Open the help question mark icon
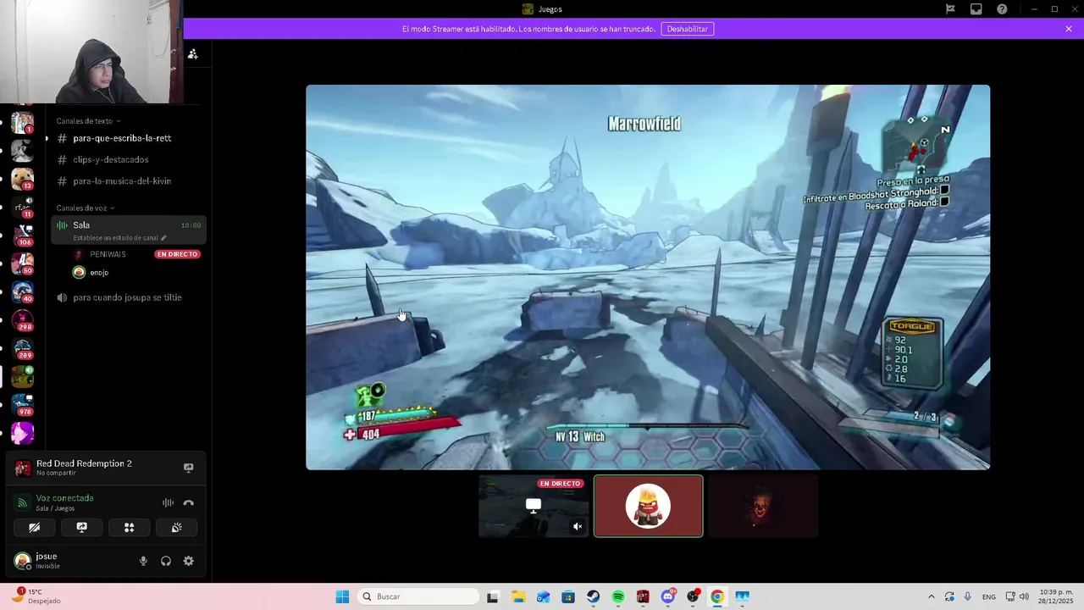This screenshot has height=610, width=1084. tap(1002, 9)
